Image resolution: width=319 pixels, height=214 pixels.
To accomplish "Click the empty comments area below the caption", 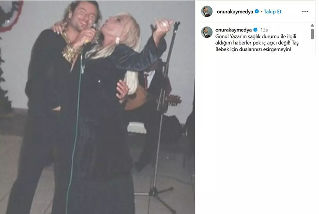I will coord(255,134).
